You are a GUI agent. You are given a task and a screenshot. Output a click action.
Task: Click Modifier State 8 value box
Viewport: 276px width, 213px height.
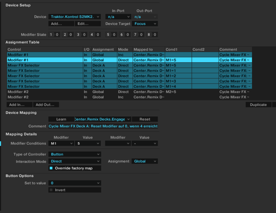155,35
